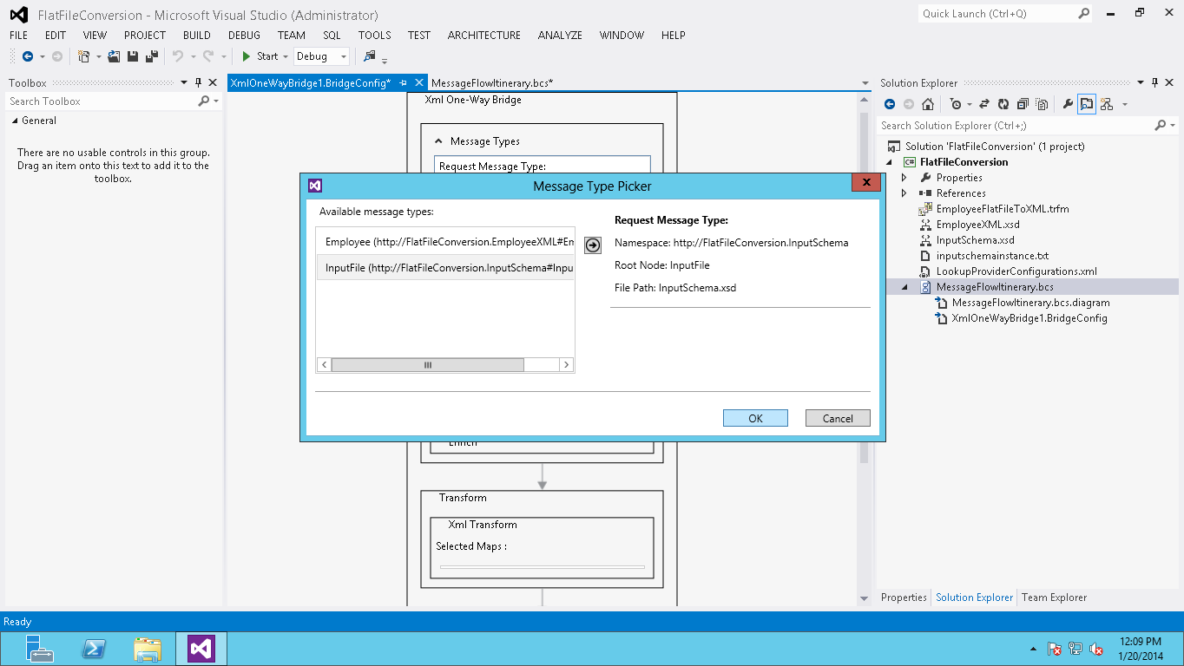Click the Quick Launch input box
This screenshot has width=1184, height=666.
997,13
